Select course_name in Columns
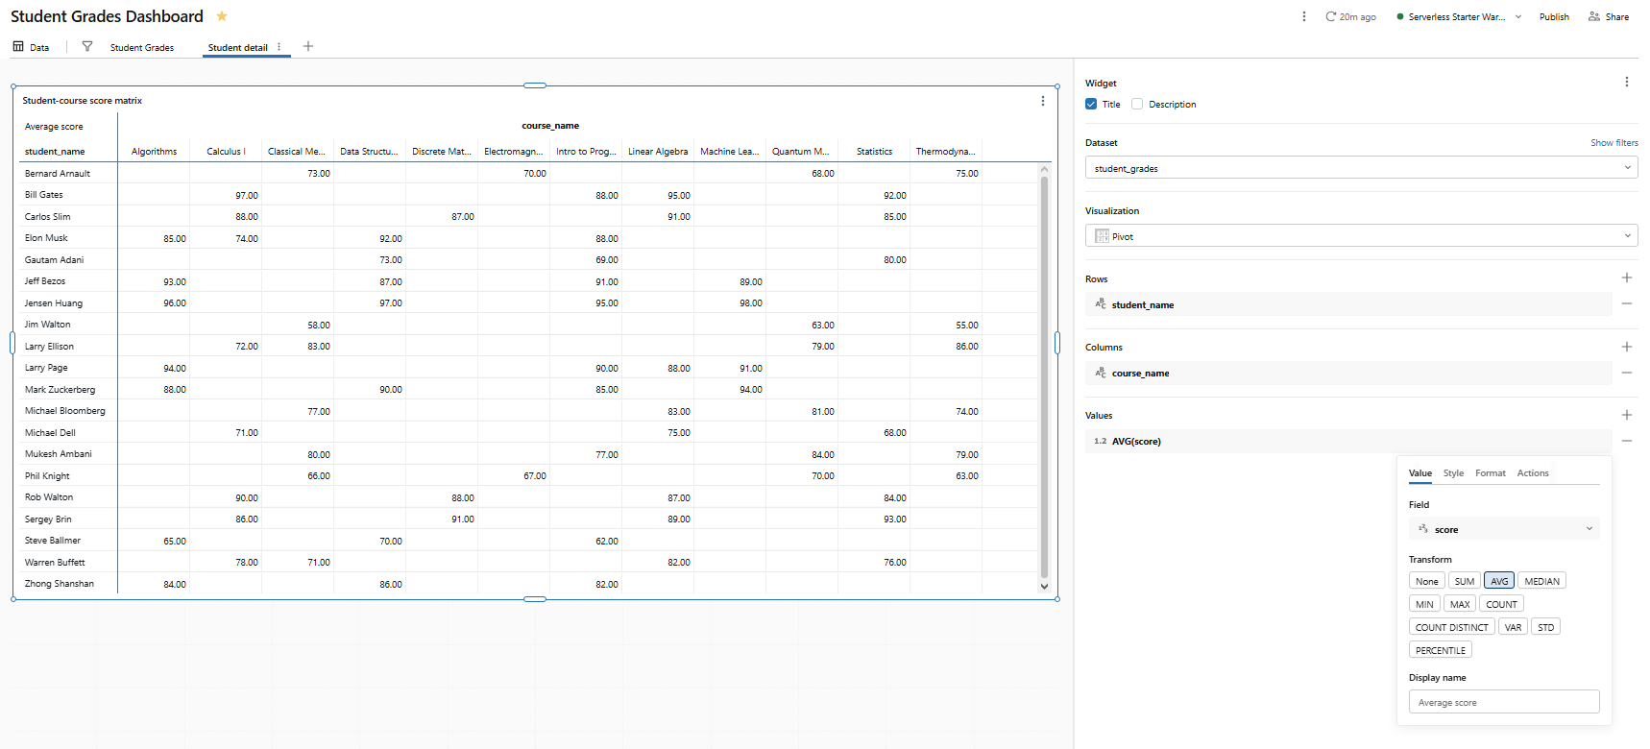 pos(1348,373)
